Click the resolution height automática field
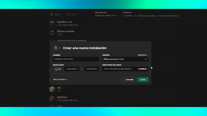 coord(92,69)
